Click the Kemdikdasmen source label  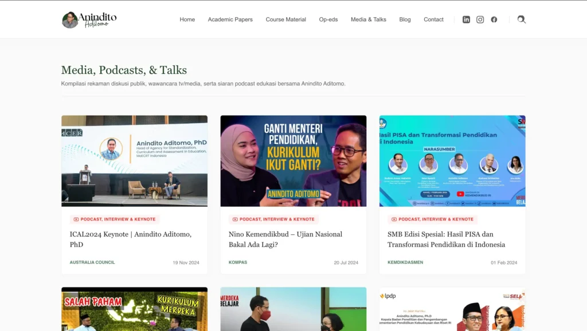click(x=405, y=262)
